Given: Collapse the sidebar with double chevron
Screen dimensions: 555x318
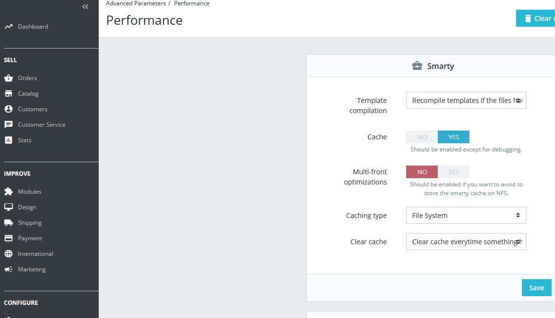Looking at the screenshot, I should pyautogui.click(x=86, y=7).
